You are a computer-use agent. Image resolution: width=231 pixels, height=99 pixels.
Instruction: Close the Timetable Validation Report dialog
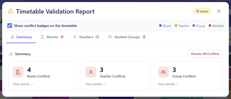[219, 11]
